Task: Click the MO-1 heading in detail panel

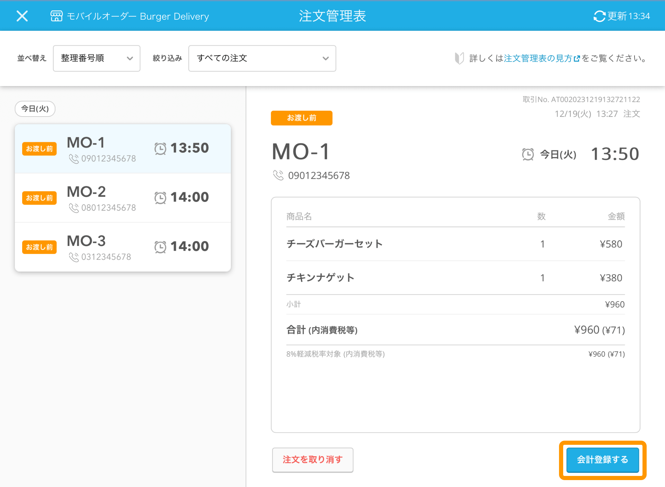Action: coord(301,151)
